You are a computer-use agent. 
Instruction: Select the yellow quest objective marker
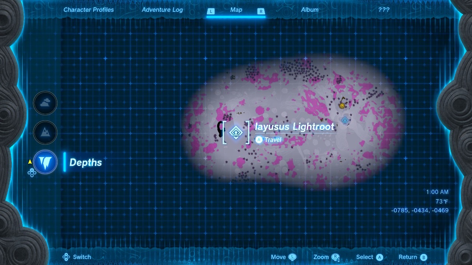coord(342,105)
